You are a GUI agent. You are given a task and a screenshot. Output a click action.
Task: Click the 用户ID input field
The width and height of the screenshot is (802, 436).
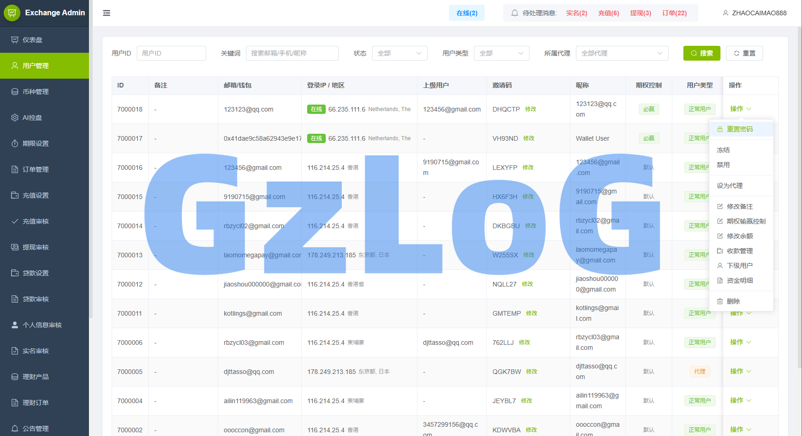click(171, 53)
